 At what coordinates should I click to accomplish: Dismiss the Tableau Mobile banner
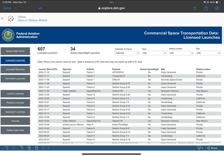point(2,19)
